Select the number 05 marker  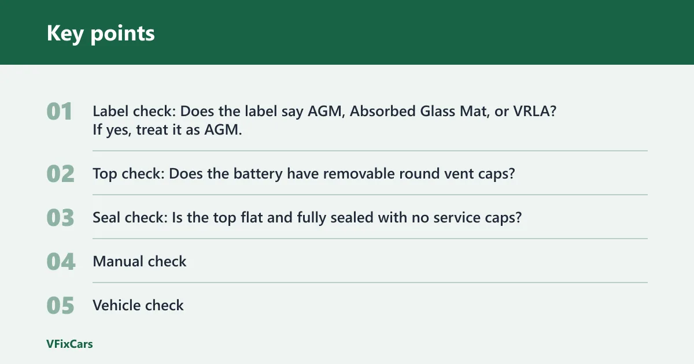pos(61,305)
